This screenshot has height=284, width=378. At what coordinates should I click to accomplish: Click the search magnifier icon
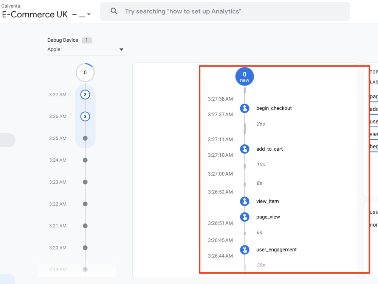[114, 11]
